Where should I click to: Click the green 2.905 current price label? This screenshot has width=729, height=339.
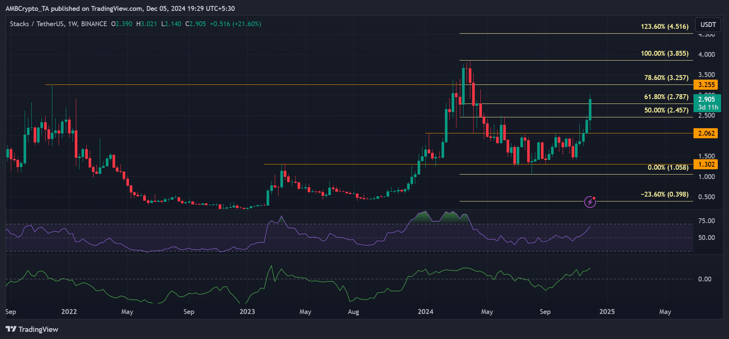[x=707, y=103]
